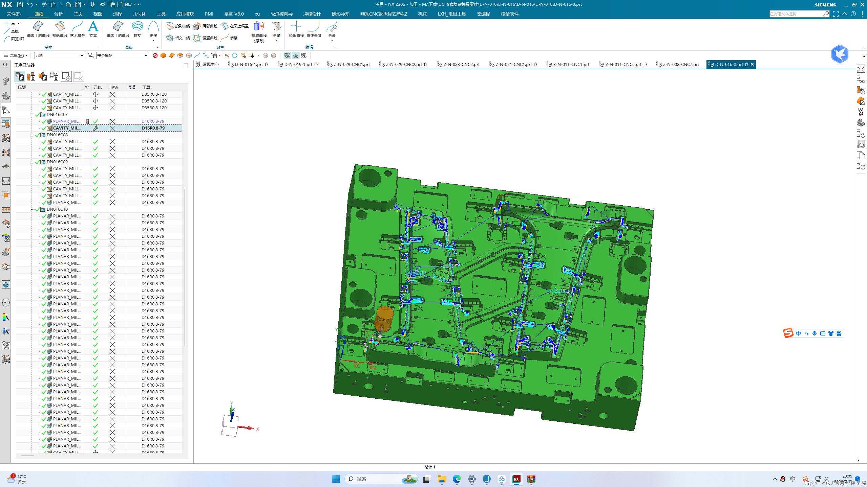Open the 文件(F) menu
This screenshot has width=867, height=487.
(14, 14)
